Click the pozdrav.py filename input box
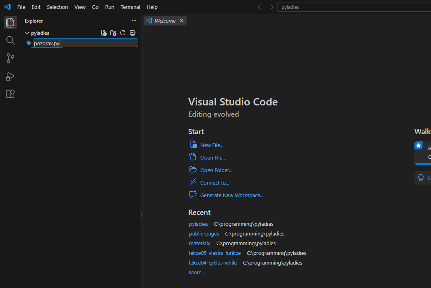Viewport: 431px width, 288px height. pyautogui.click(x=86, y=43)
